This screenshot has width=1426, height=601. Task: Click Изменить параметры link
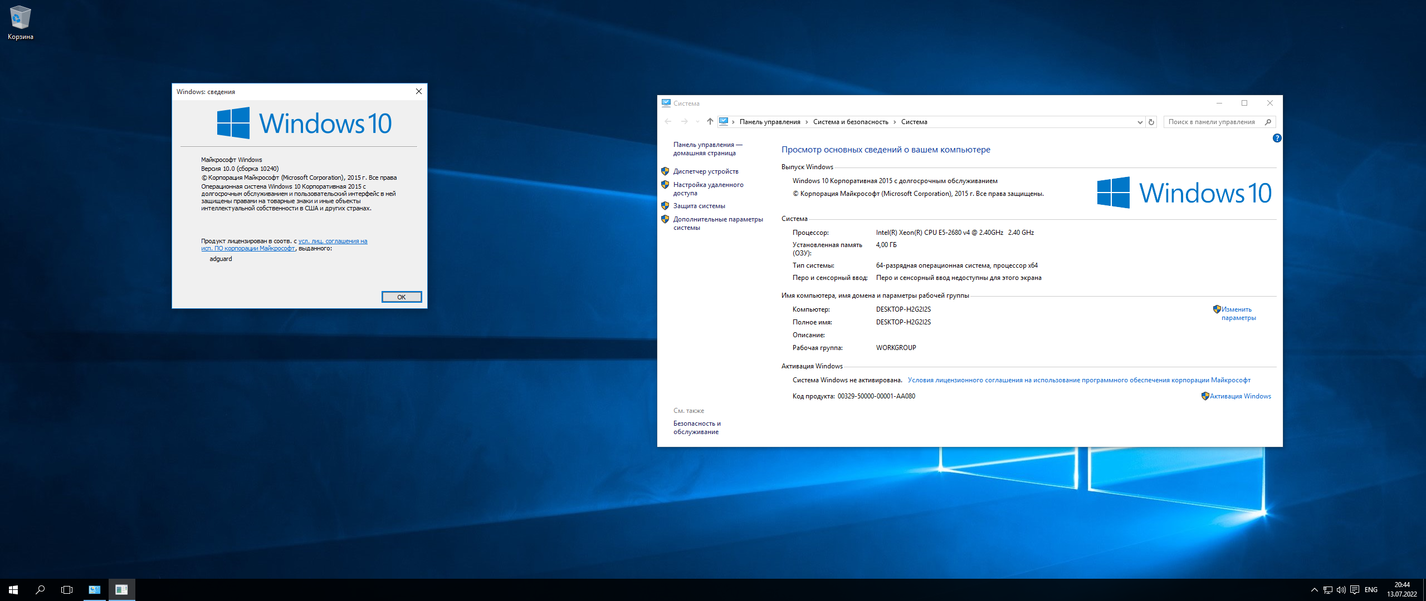1239,313
